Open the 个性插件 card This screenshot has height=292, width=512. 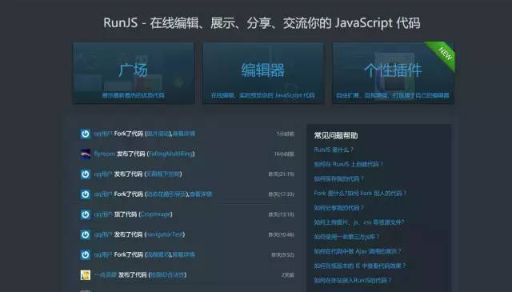click(393, 73)
